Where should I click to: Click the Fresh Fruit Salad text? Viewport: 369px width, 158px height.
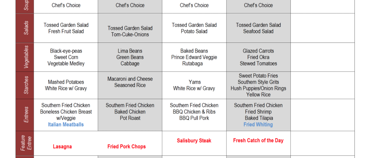tap(66, 31)
